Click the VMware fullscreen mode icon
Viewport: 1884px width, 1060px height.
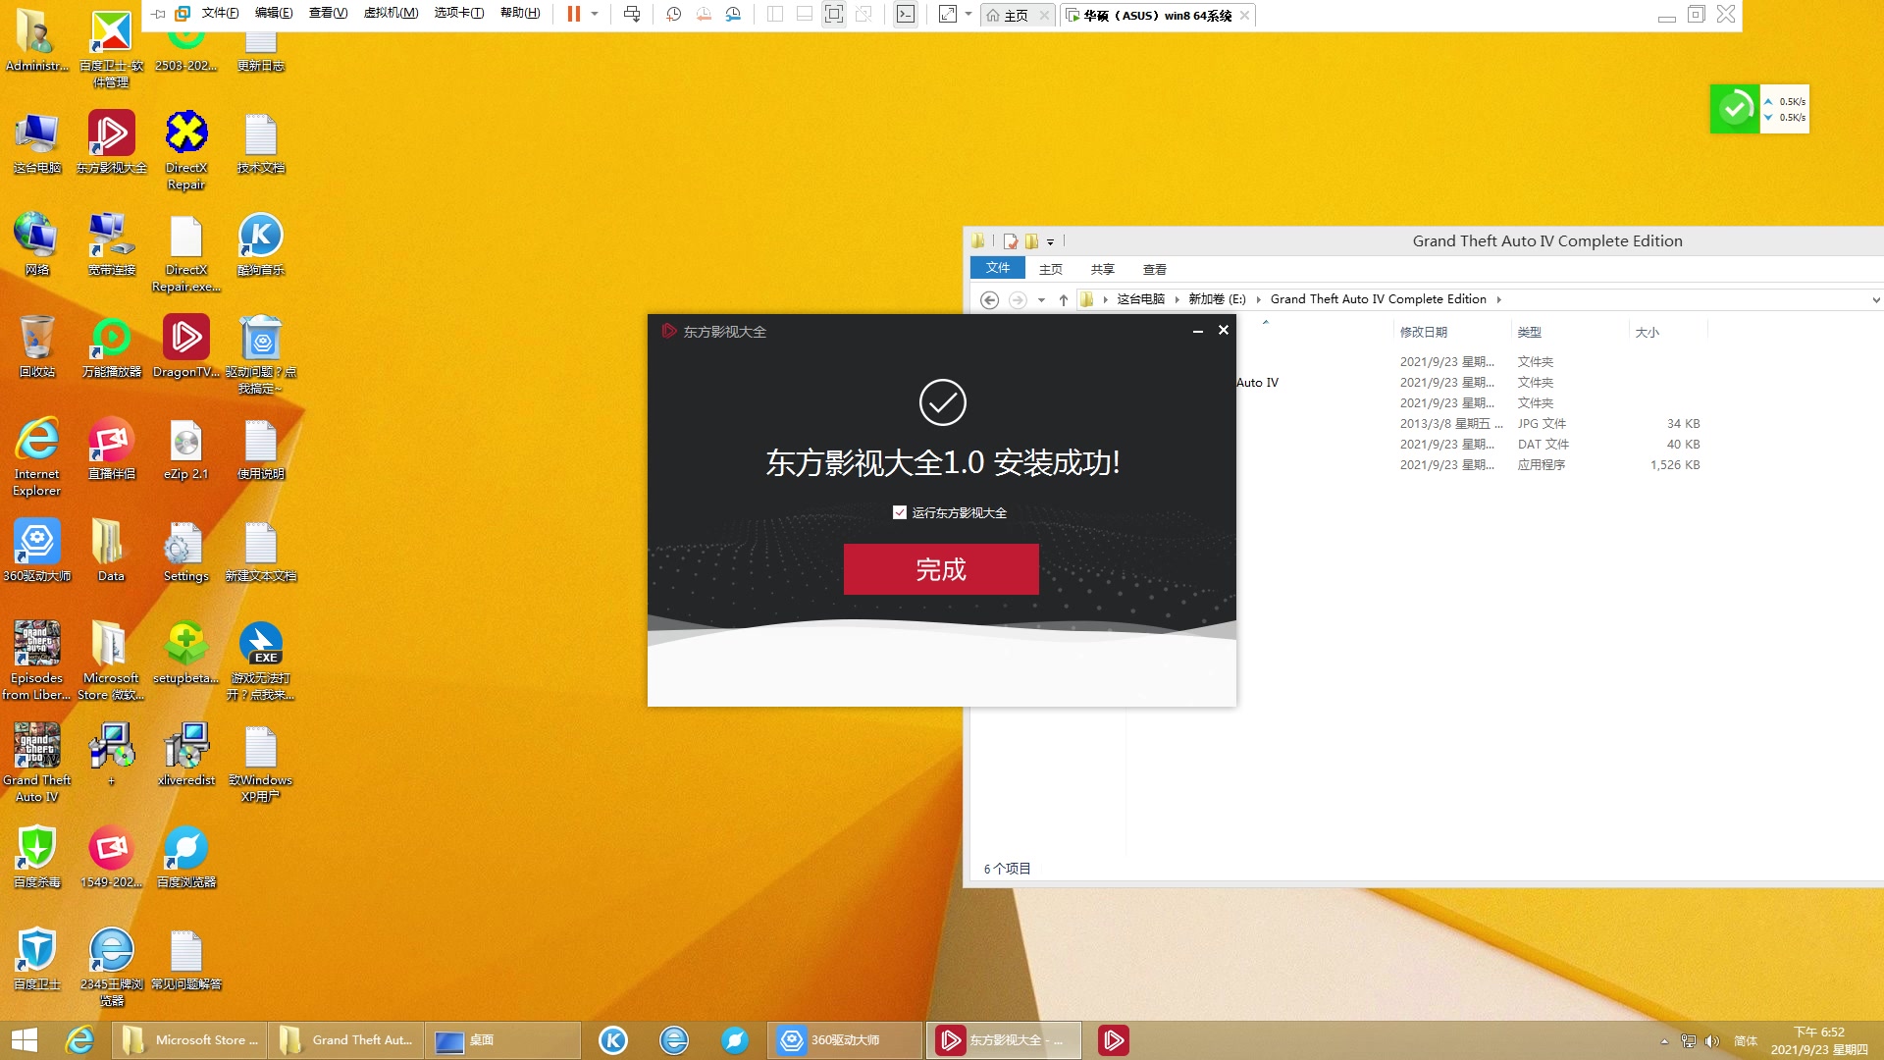tap(833, 14)
